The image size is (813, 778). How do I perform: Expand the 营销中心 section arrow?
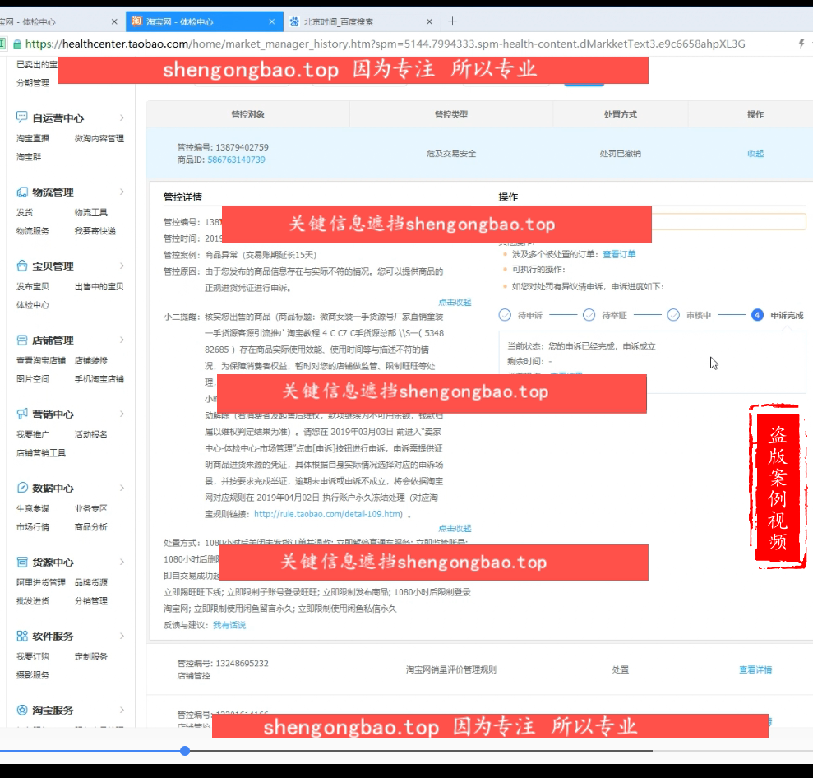coord(122,414)
